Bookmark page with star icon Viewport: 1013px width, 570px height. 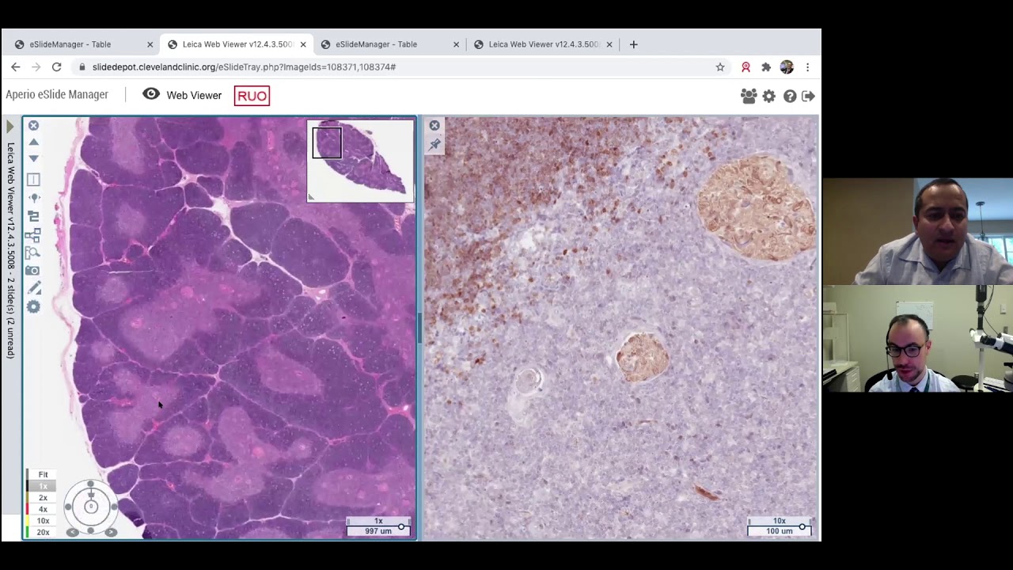[x=720, y=67]
